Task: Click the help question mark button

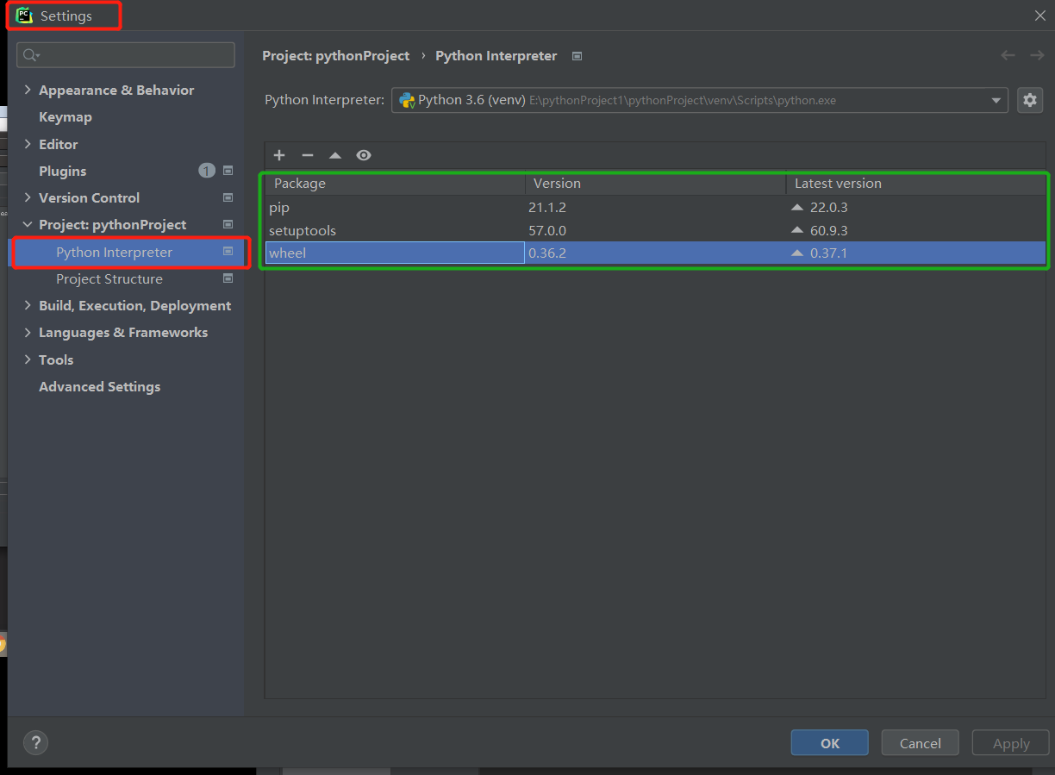Action: [x=35, y=742]
